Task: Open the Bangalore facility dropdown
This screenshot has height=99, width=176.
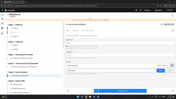Action: [x=160, y=10]
